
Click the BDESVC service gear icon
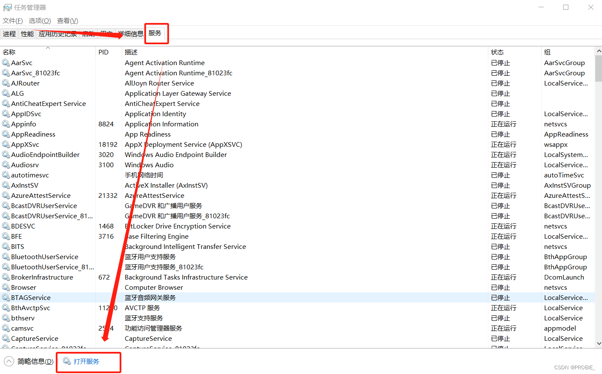tap(6, 226)
